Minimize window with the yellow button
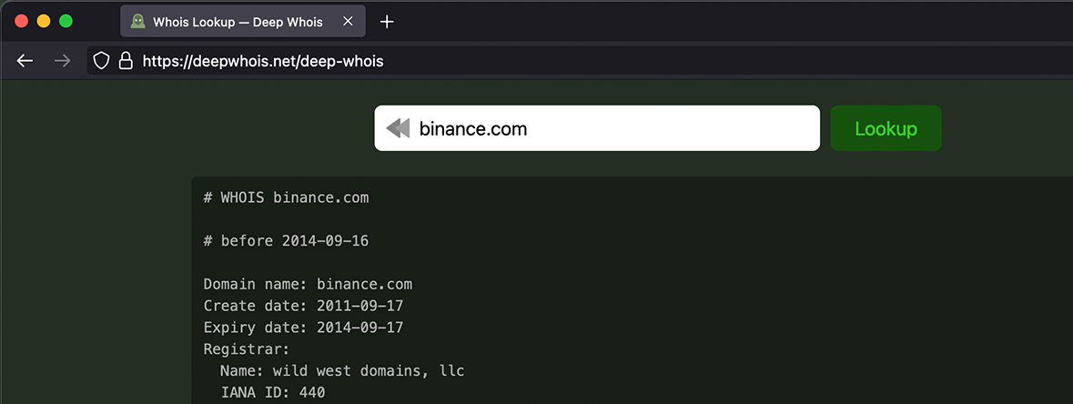This screenshot has height=404, width=1073. [44, 21]
